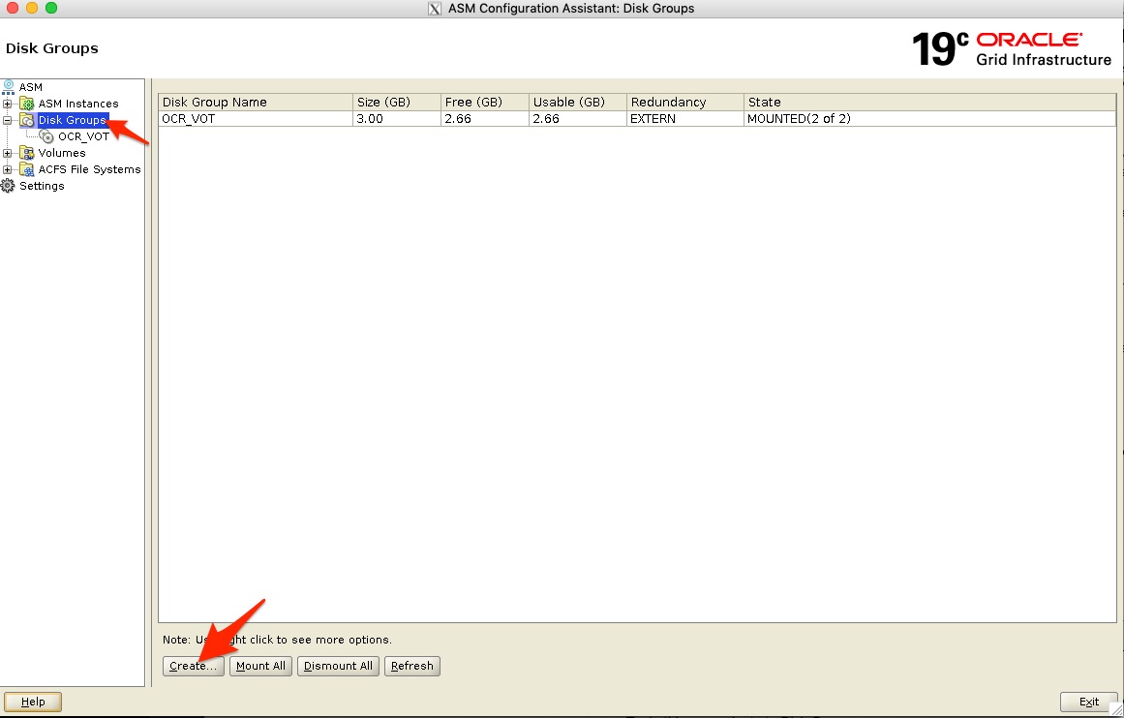The height and width of the screenshot is (718, 1124).
Task: Click the MOUNTED(2 of 2) state cell
Action: tap(929, 119)
